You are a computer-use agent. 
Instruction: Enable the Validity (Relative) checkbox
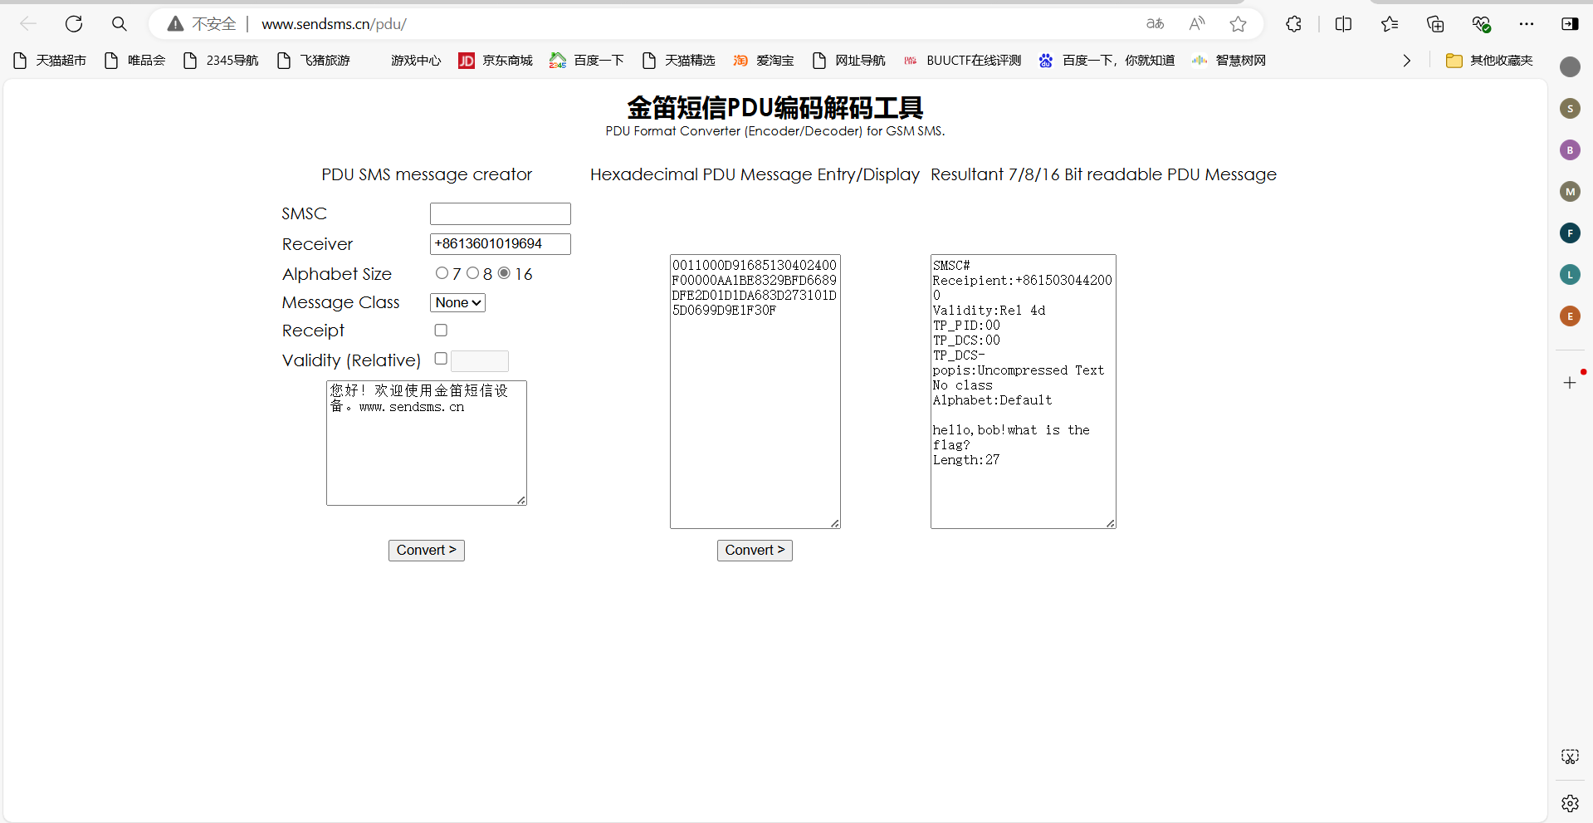coord(441,359)
